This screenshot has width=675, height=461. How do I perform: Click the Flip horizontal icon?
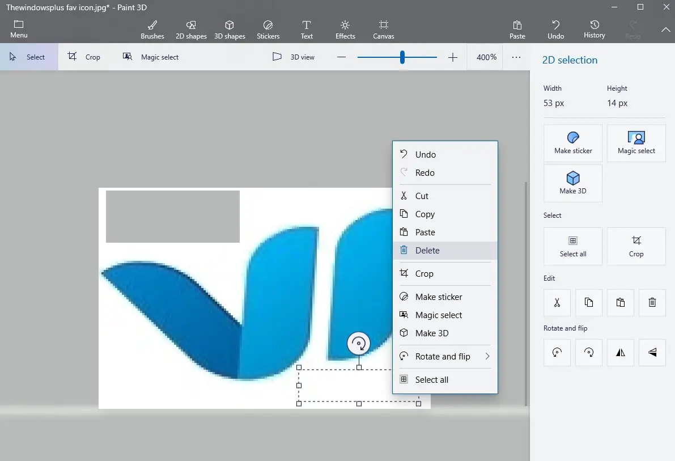[x=621, y=353]
